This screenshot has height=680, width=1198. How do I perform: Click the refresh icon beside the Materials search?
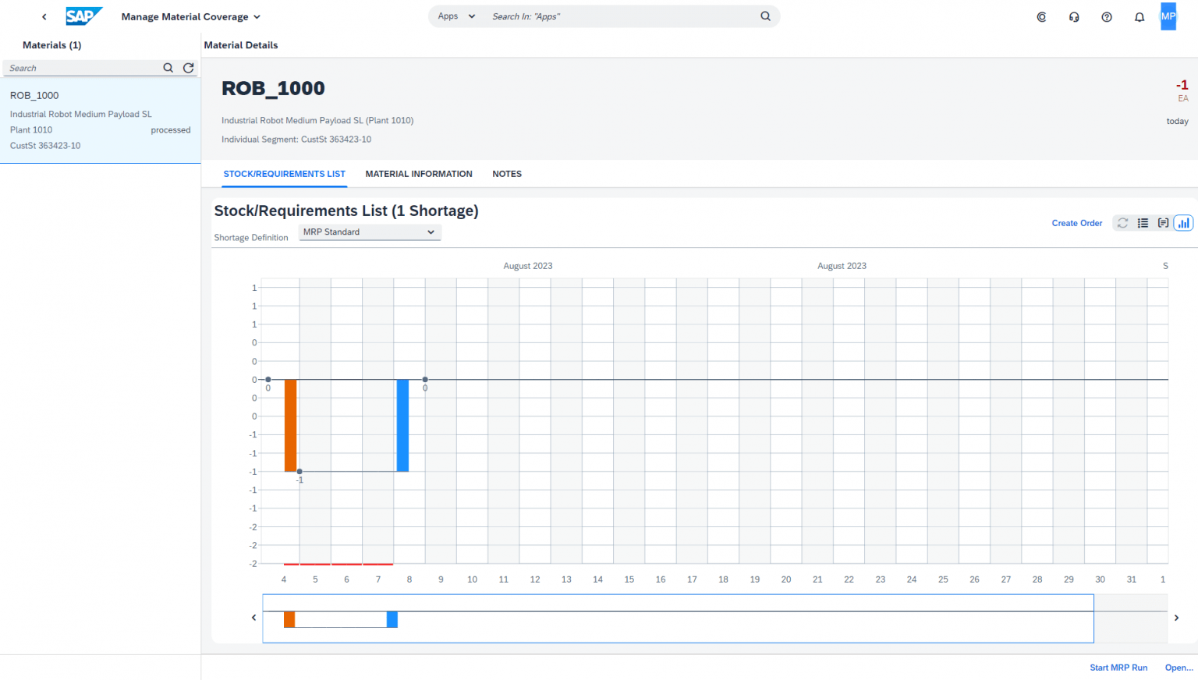tap(188, 68)
